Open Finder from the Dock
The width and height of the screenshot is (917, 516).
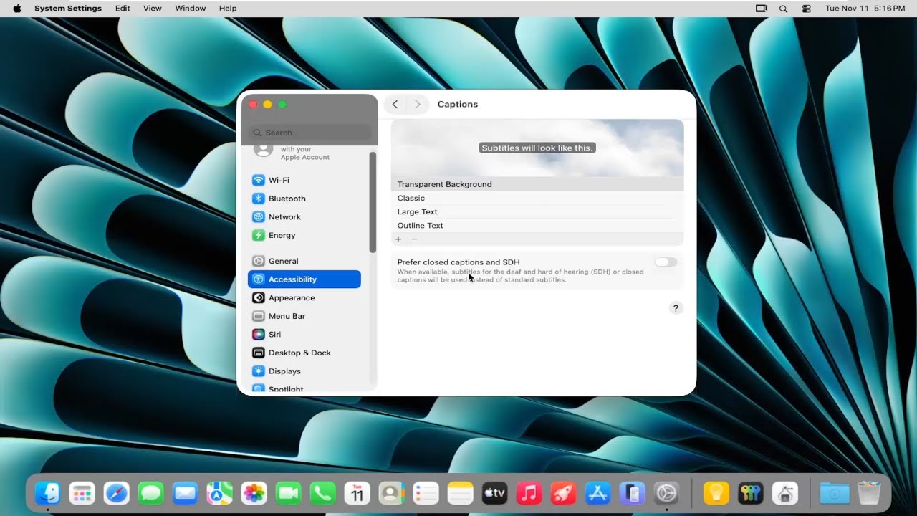click(48, 493)
